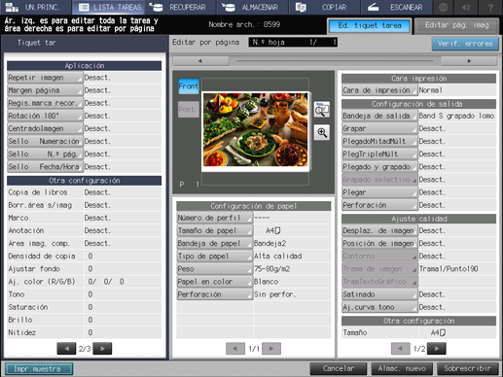Open the Tamaño de papel setting
Image resolution: width=503 pixels, height=377 pixels.
click(215, 230)
